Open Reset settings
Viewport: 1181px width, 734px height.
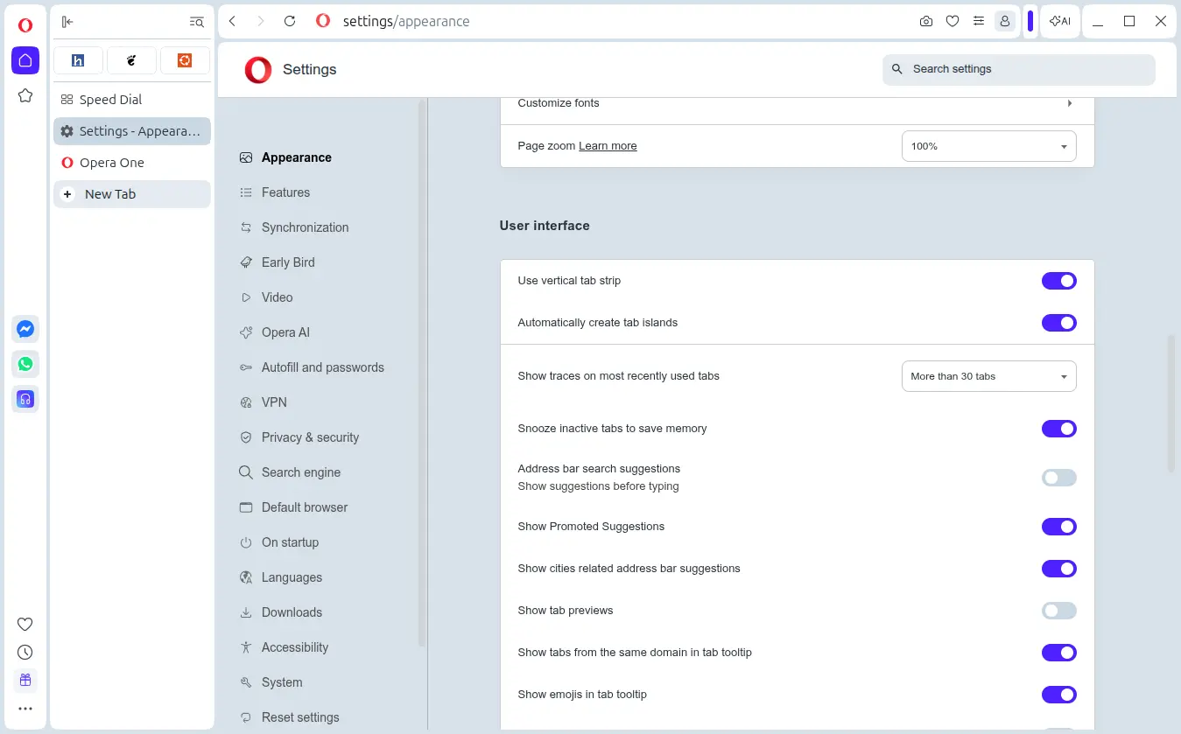click(x=289, y=717)
